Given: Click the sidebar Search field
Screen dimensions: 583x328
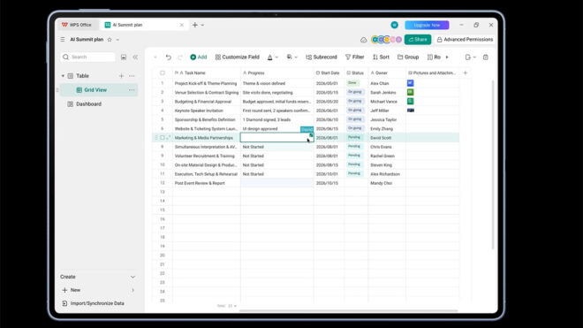Looking at the screenshot, I should pos(87,57).
